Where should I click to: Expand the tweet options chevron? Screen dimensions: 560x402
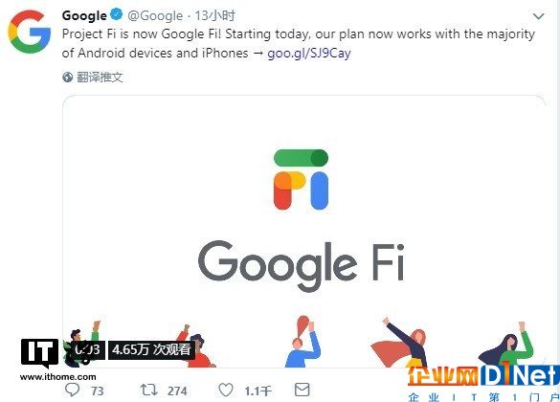[x=538, y=16]
